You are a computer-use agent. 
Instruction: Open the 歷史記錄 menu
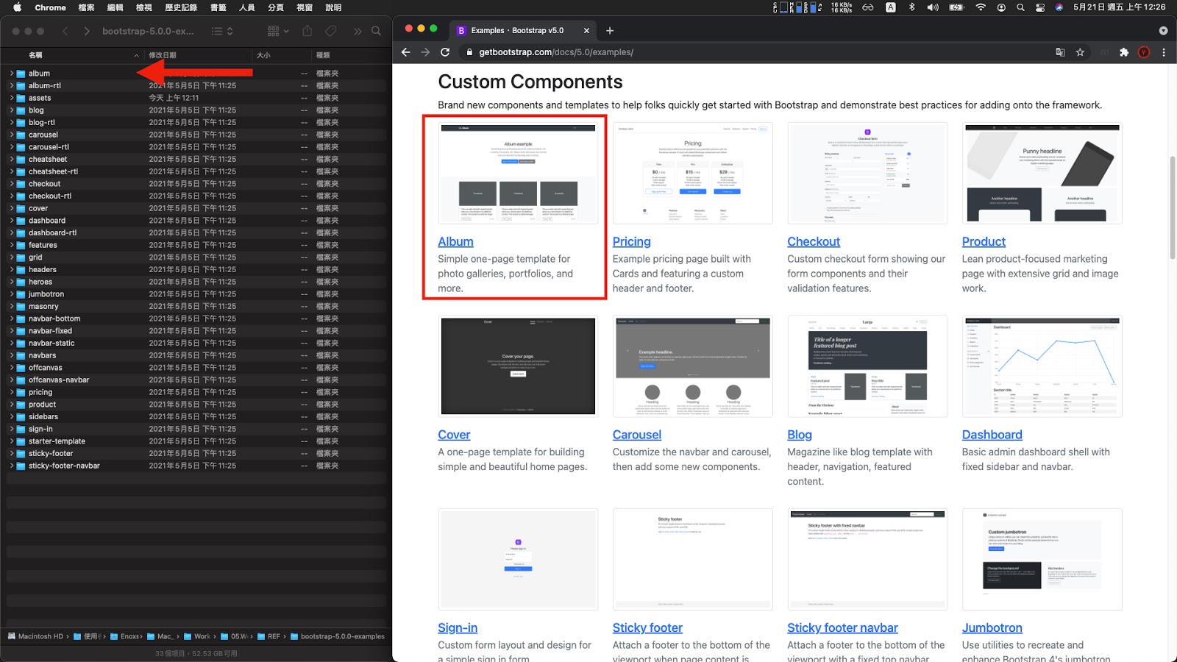coord(181,7)
